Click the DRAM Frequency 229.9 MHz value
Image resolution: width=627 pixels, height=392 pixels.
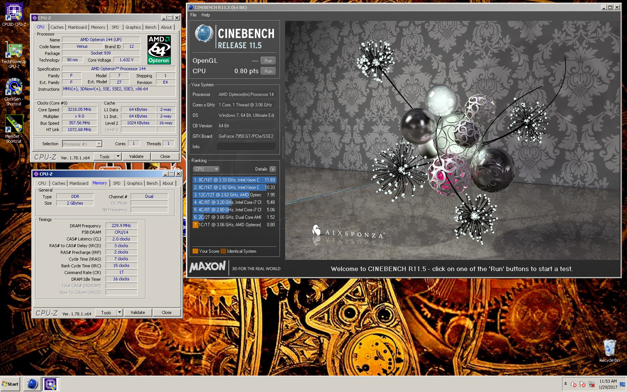tap(121, 225)
